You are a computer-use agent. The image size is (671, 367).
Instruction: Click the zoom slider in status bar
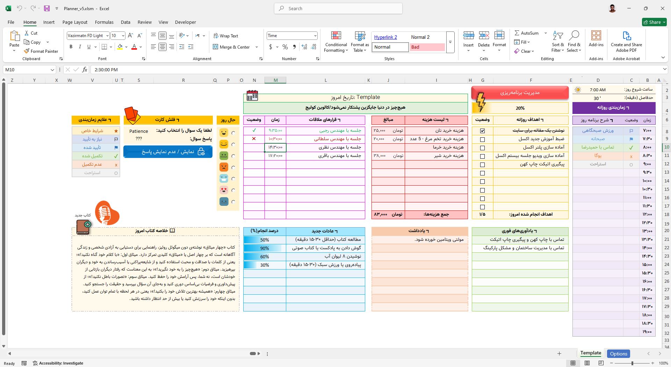(x=632, y=363)
